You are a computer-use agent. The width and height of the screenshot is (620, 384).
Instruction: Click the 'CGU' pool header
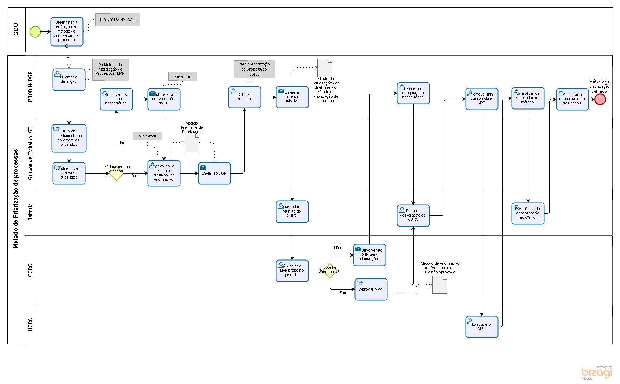(16, 30)
